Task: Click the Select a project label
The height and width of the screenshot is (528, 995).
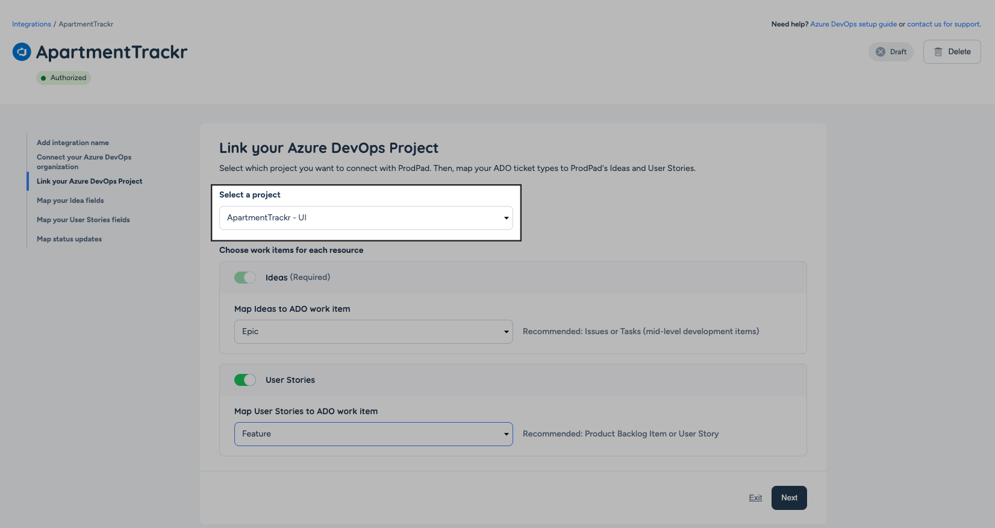Action: [x=250, y=195]
